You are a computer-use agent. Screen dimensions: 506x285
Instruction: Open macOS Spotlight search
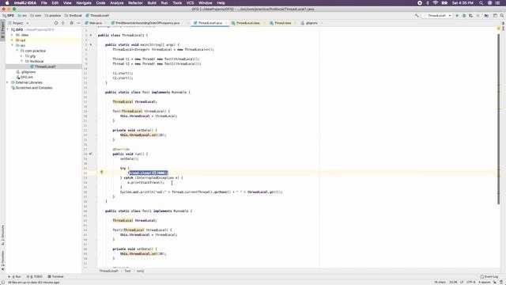(x=481, y=3)
